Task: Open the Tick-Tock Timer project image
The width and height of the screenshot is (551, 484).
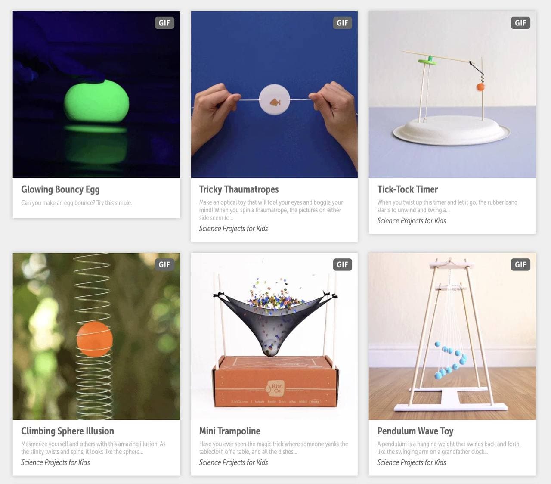Action: point(452,95)
